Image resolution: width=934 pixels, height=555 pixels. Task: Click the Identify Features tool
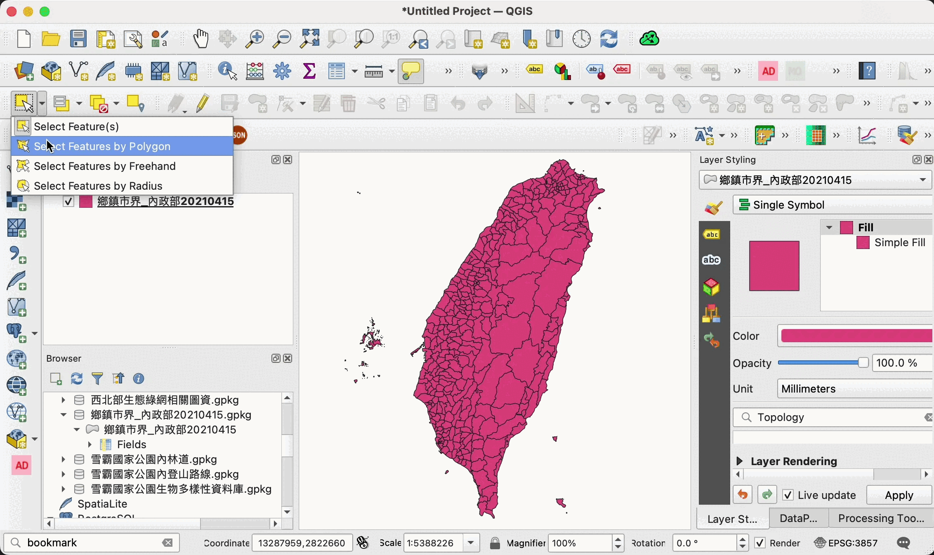pyautogui.click(x=227, y=71)
